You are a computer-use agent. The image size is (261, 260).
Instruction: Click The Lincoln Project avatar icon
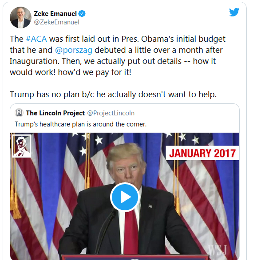(19, 113)
